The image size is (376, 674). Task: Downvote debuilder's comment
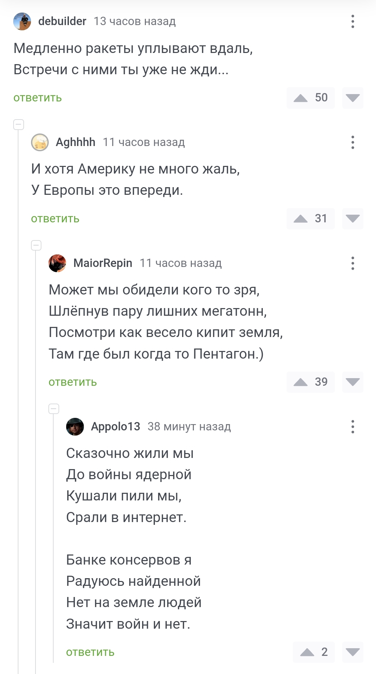pos(352,98)
